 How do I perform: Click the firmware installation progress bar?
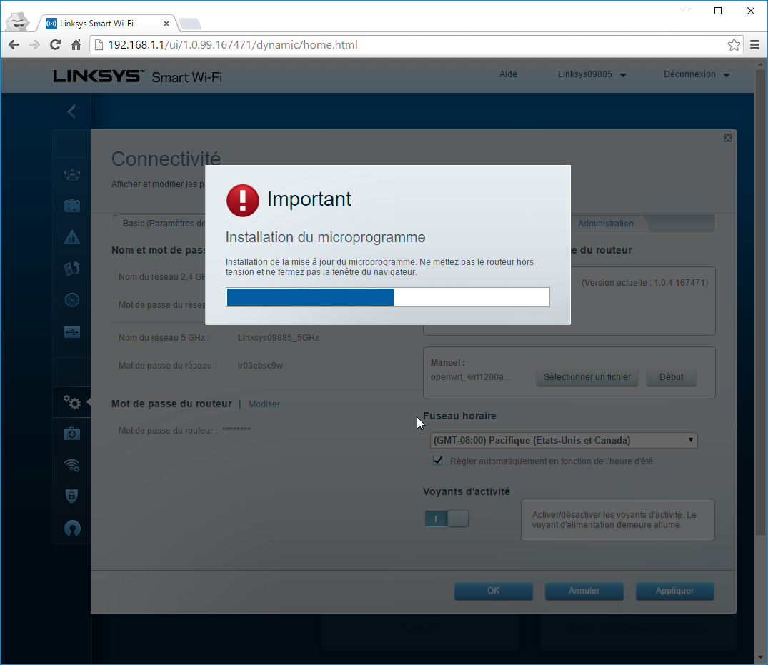[388, 297]
